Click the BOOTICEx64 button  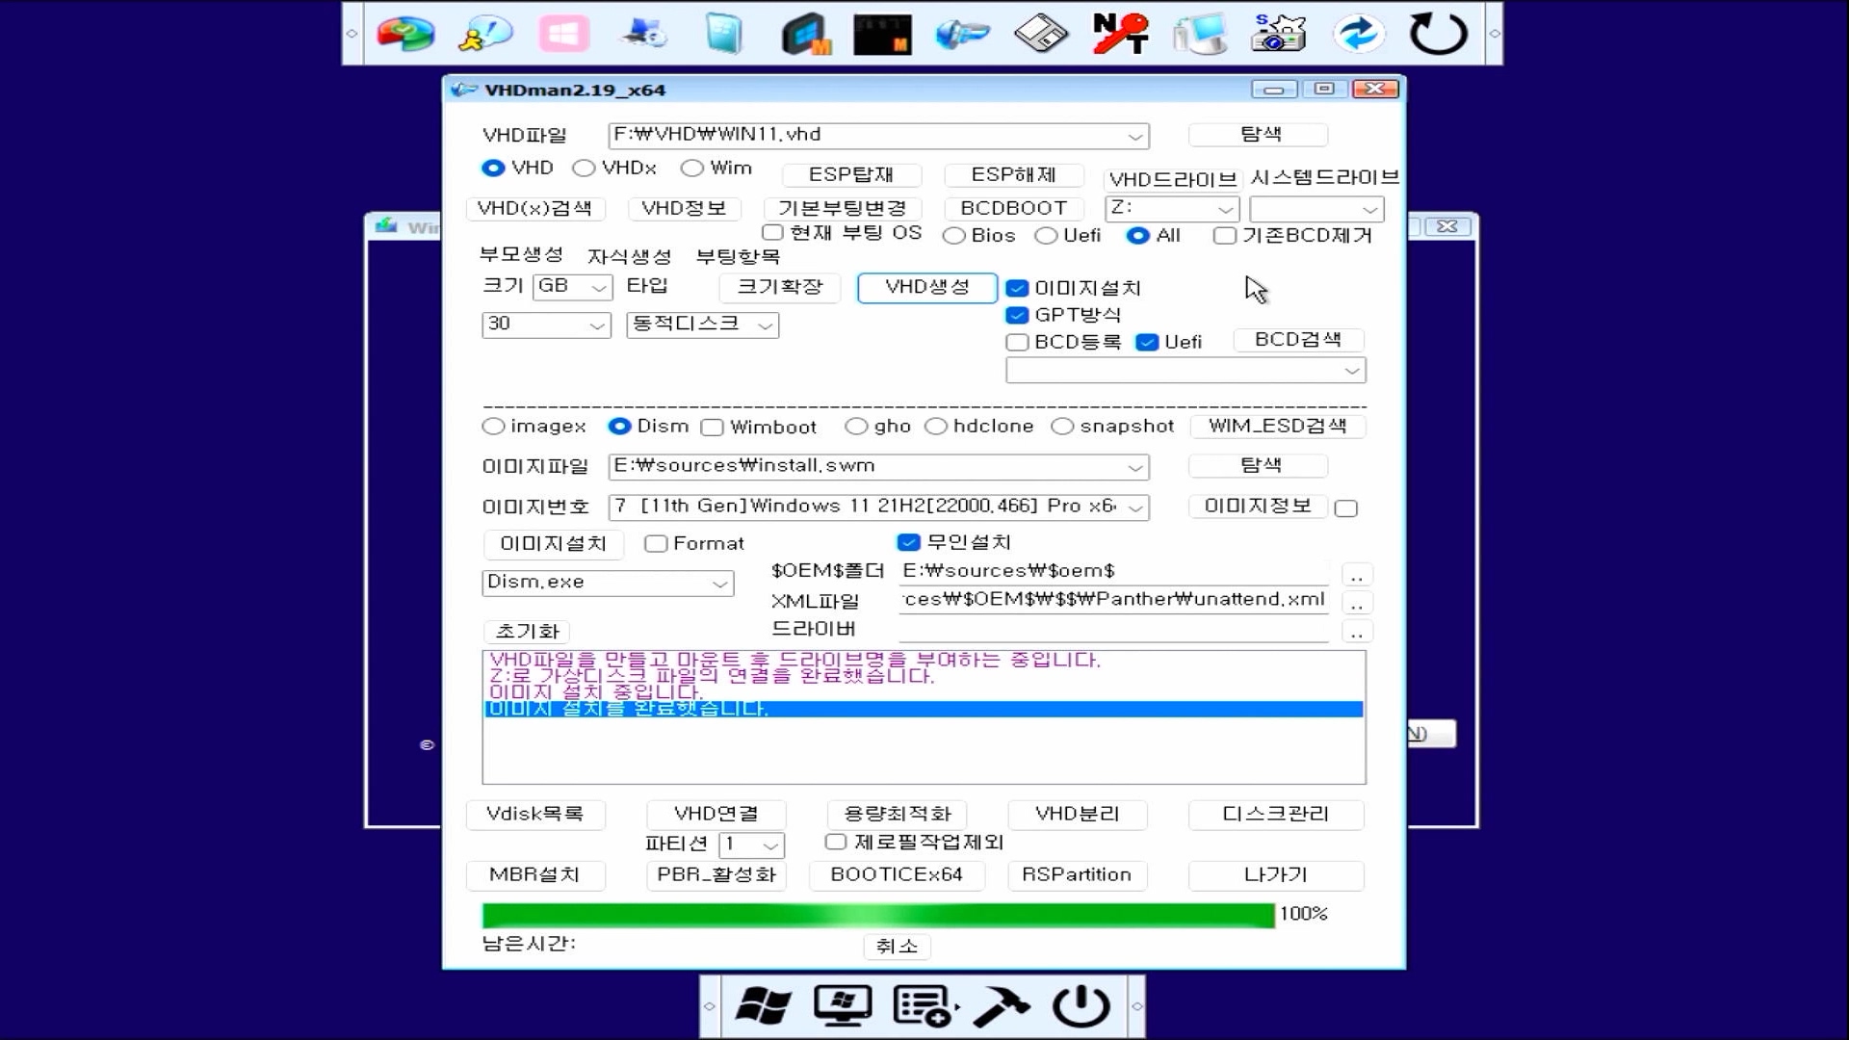coord(897,874)
